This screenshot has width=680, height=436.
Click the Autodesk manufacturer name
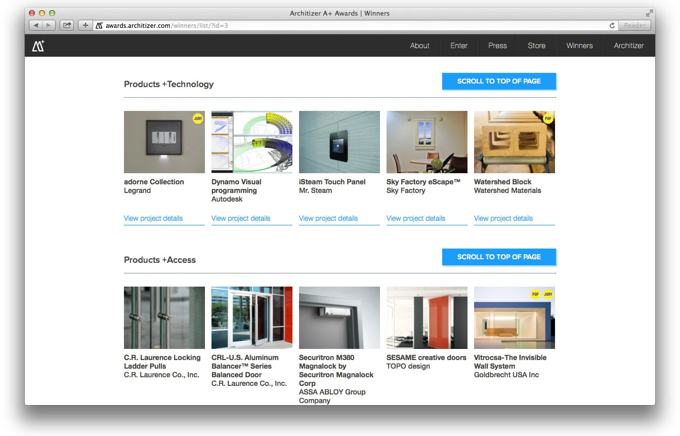227,199
